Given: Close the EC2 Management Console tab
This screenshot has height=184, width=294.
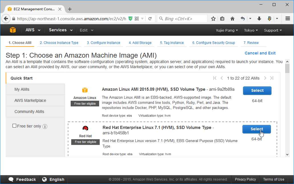Looking at the screenshot, I should [60, 9].
